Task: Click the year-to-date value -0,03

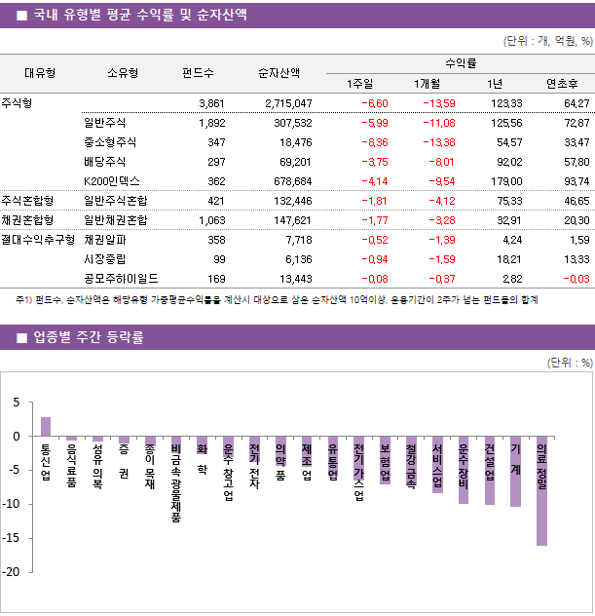Action: pyautogui.click(x=576, y=279)
